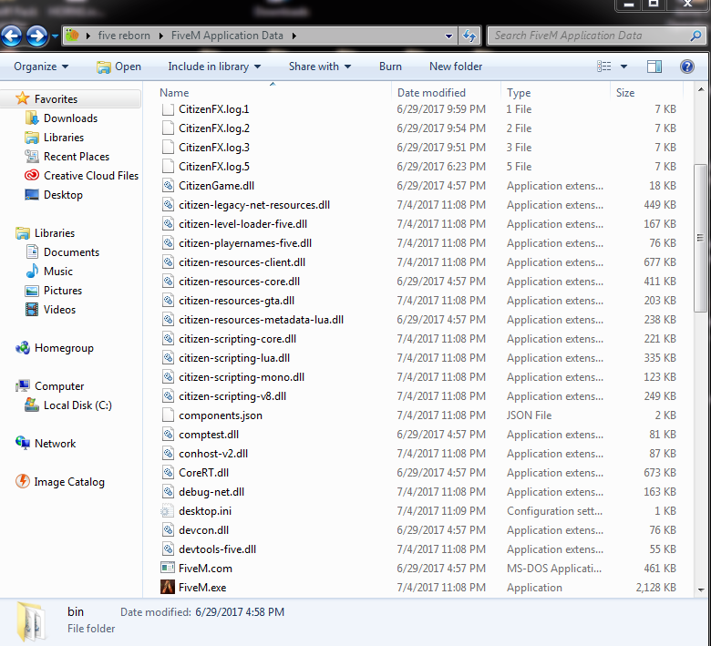
Task: Select Network in the navigation pane
Action: point(55,444)
